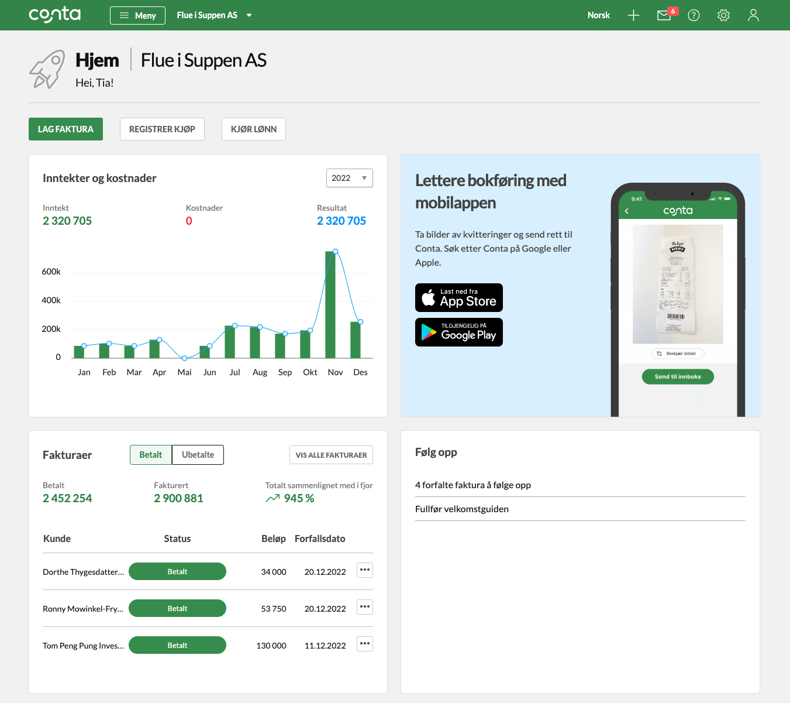Viewport: 790px width, 703px height.
Task: Click Betalt status for Ronny Mowinkel-Fry
Action: (177, 608)
